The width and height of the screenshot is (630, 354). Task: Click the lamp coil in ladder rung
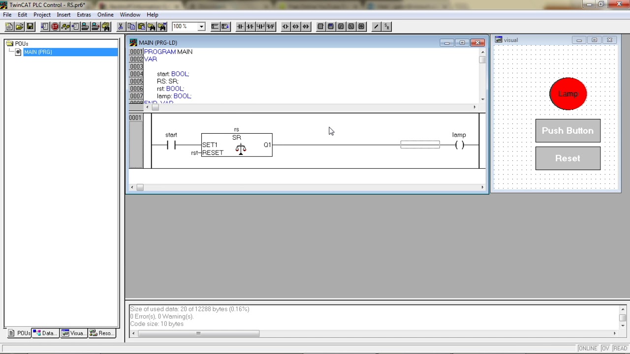[x=459, y=145]
